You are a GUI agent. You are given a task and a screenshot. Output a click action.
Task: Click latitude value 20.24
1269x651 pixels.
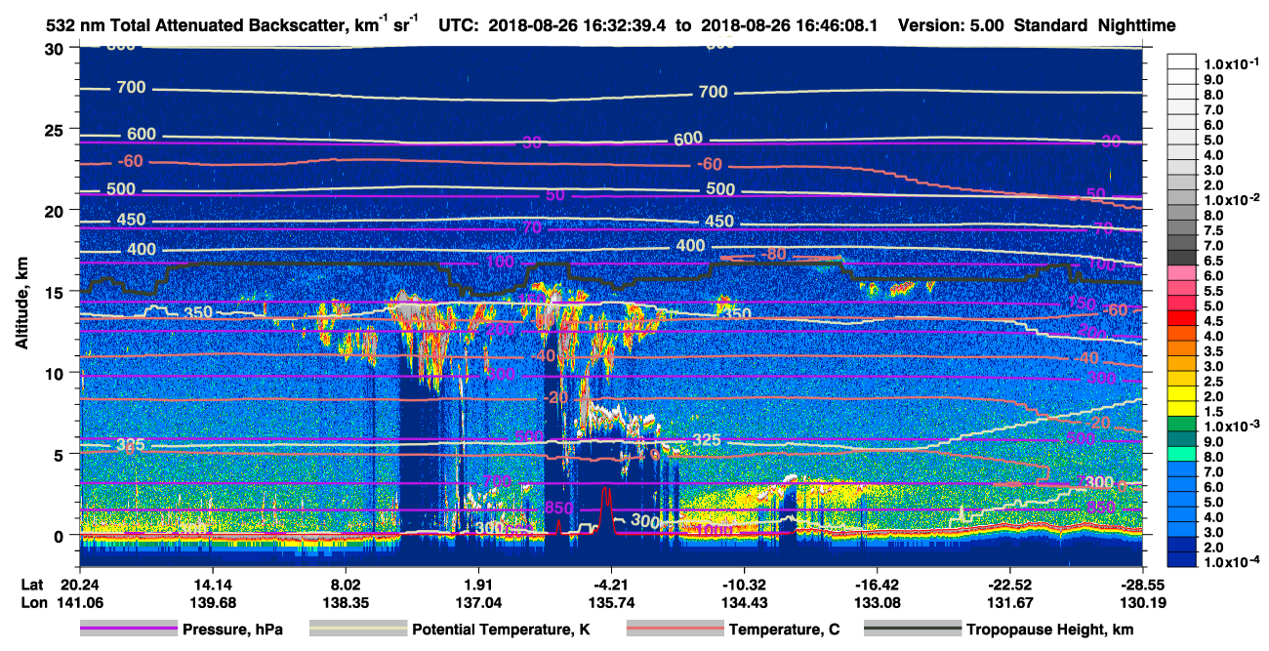[x=79, y=585]
